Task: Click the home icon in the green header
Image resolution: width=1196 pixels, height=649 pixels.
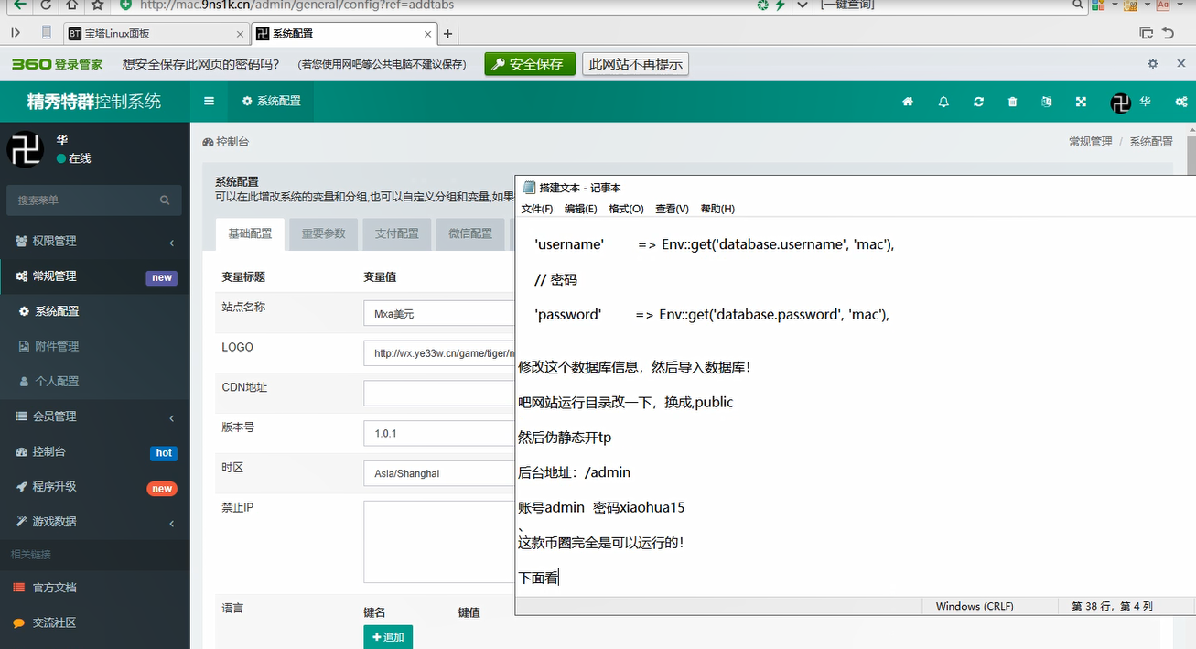Action: click(x=908, y=102)
